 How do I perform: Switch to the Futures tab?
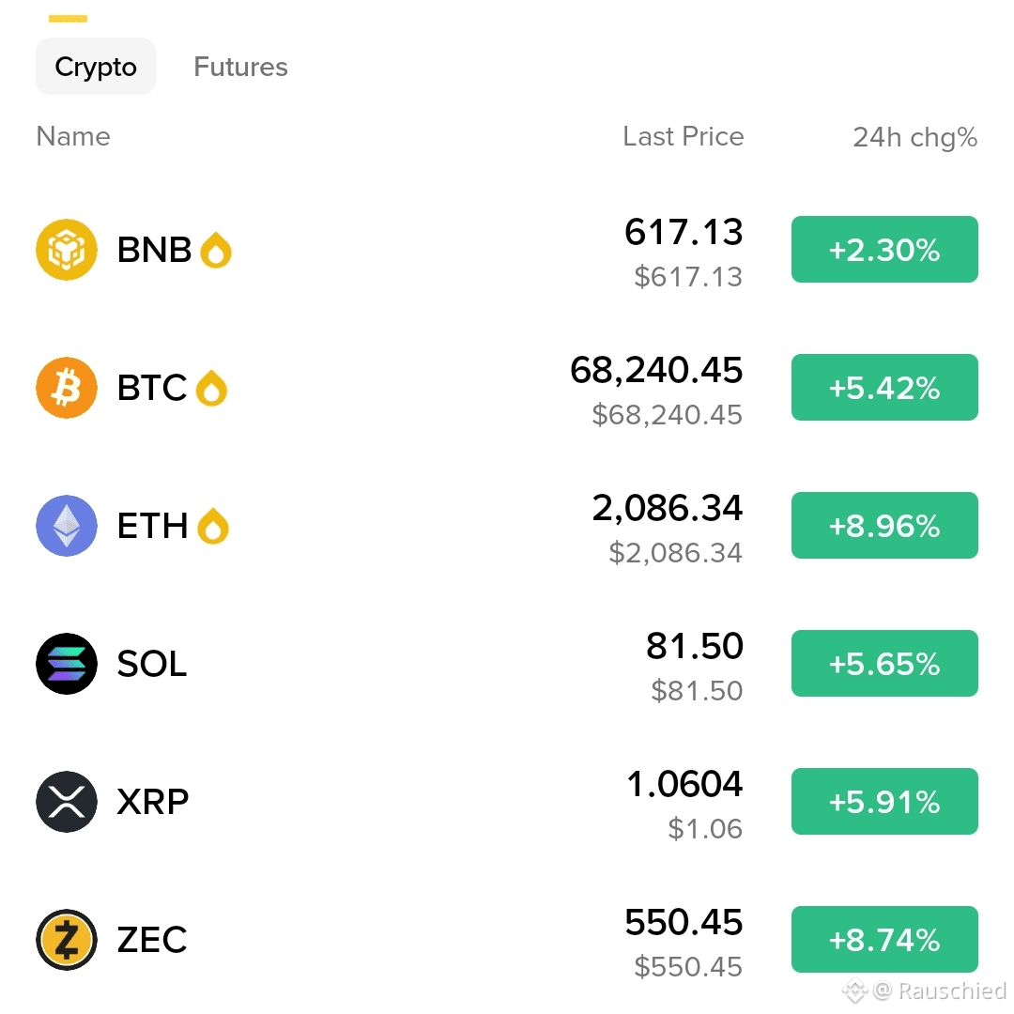click(x=240, y=67)
